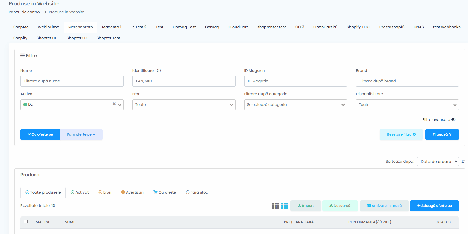Show the Cu oferte products tab
The height and width of the screenshot is (234, 468).
(x=165, y=192)
